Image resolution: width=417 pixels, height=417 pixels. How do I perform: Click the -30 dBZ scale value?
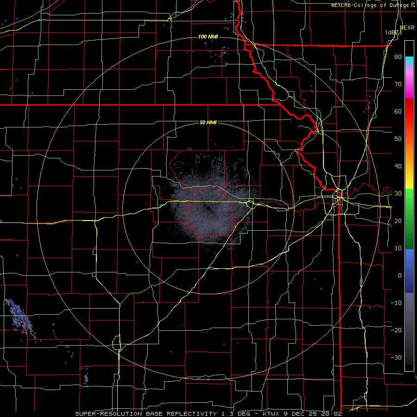click(x=396, y=357)
